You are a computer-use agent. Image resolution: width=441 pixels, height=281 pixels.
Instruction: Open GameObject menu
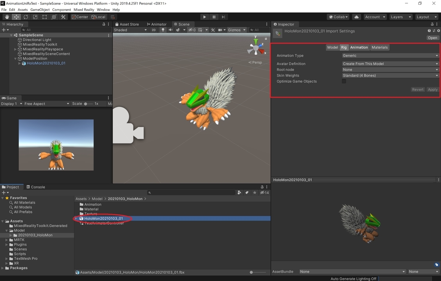click(40, 10)
